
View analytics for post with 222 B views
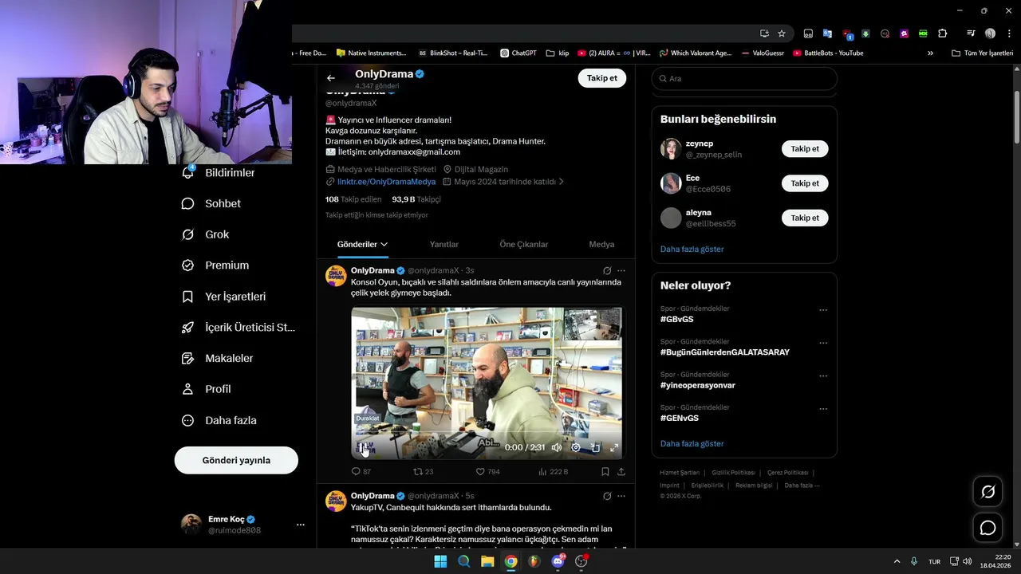[554, 472]
